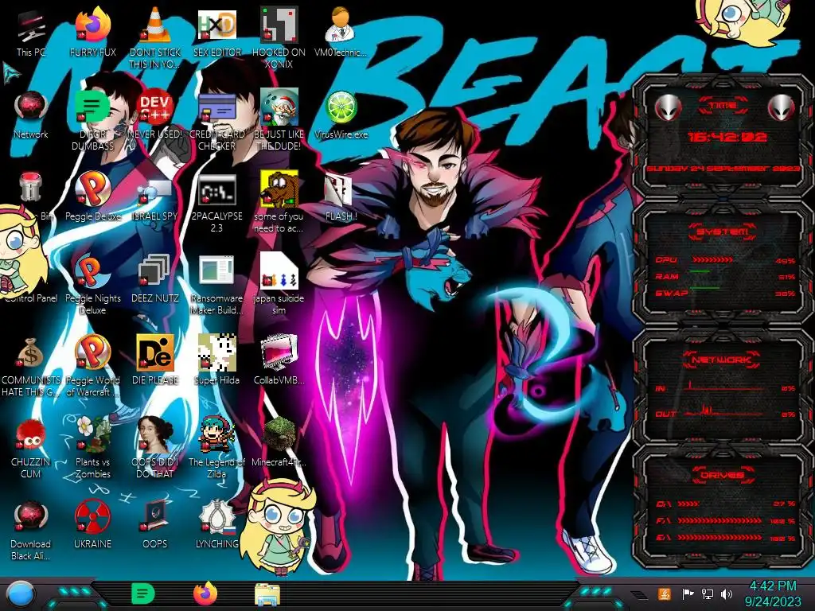The width and height of the screenshot is (815, 611).
Task: Click the TIME widget clock 16:42
Action: (x=727, y=137)
